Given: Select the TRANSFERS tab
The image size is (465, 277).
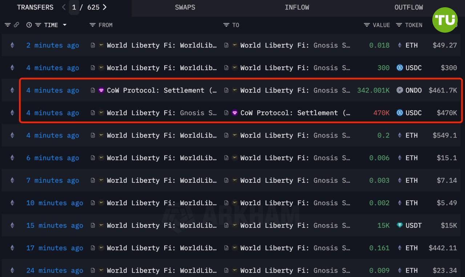Looking at the screenshot, I should click(x=35, y=7).
